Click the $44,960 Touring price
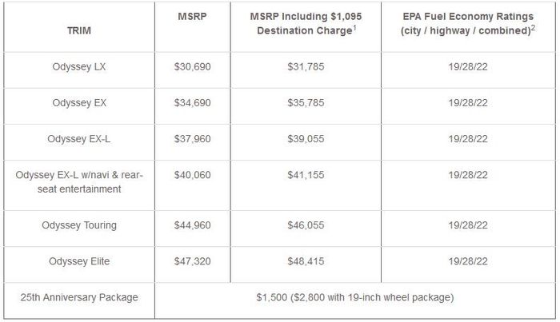Screen dimensions: 560x322 pos(192,225)
